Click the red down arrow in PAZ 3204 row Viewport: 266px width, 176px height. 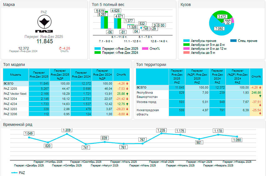pos(127,99)
